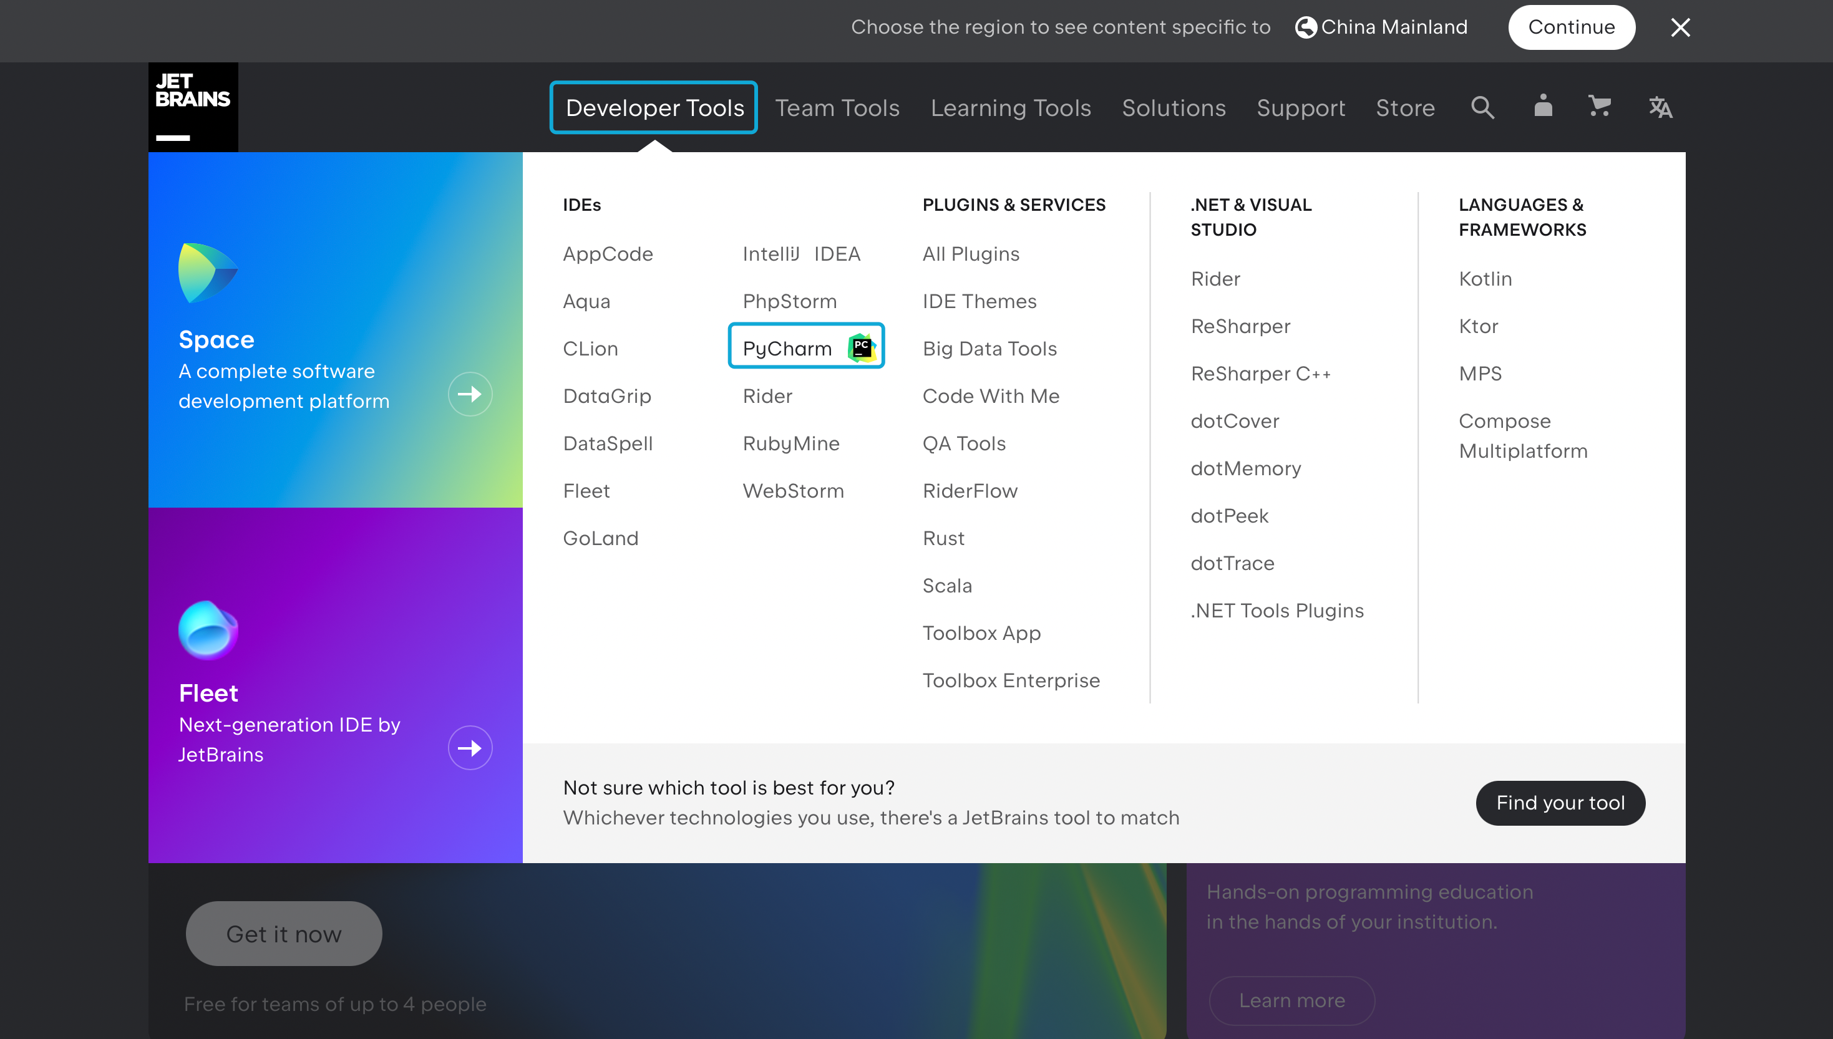
Task: Open Rider under .NET & Visual Studio
Action: 1215,279
